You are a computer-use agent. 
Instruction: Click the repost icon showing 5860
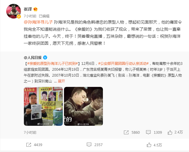(126, 132)
